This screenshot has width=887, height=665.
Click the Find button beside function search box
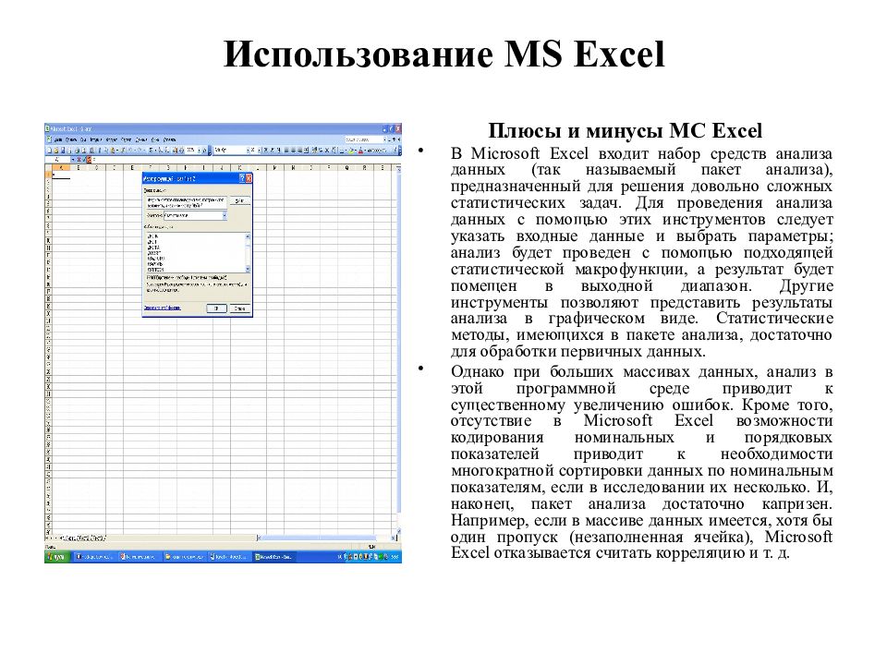click(x=240, y=200)
